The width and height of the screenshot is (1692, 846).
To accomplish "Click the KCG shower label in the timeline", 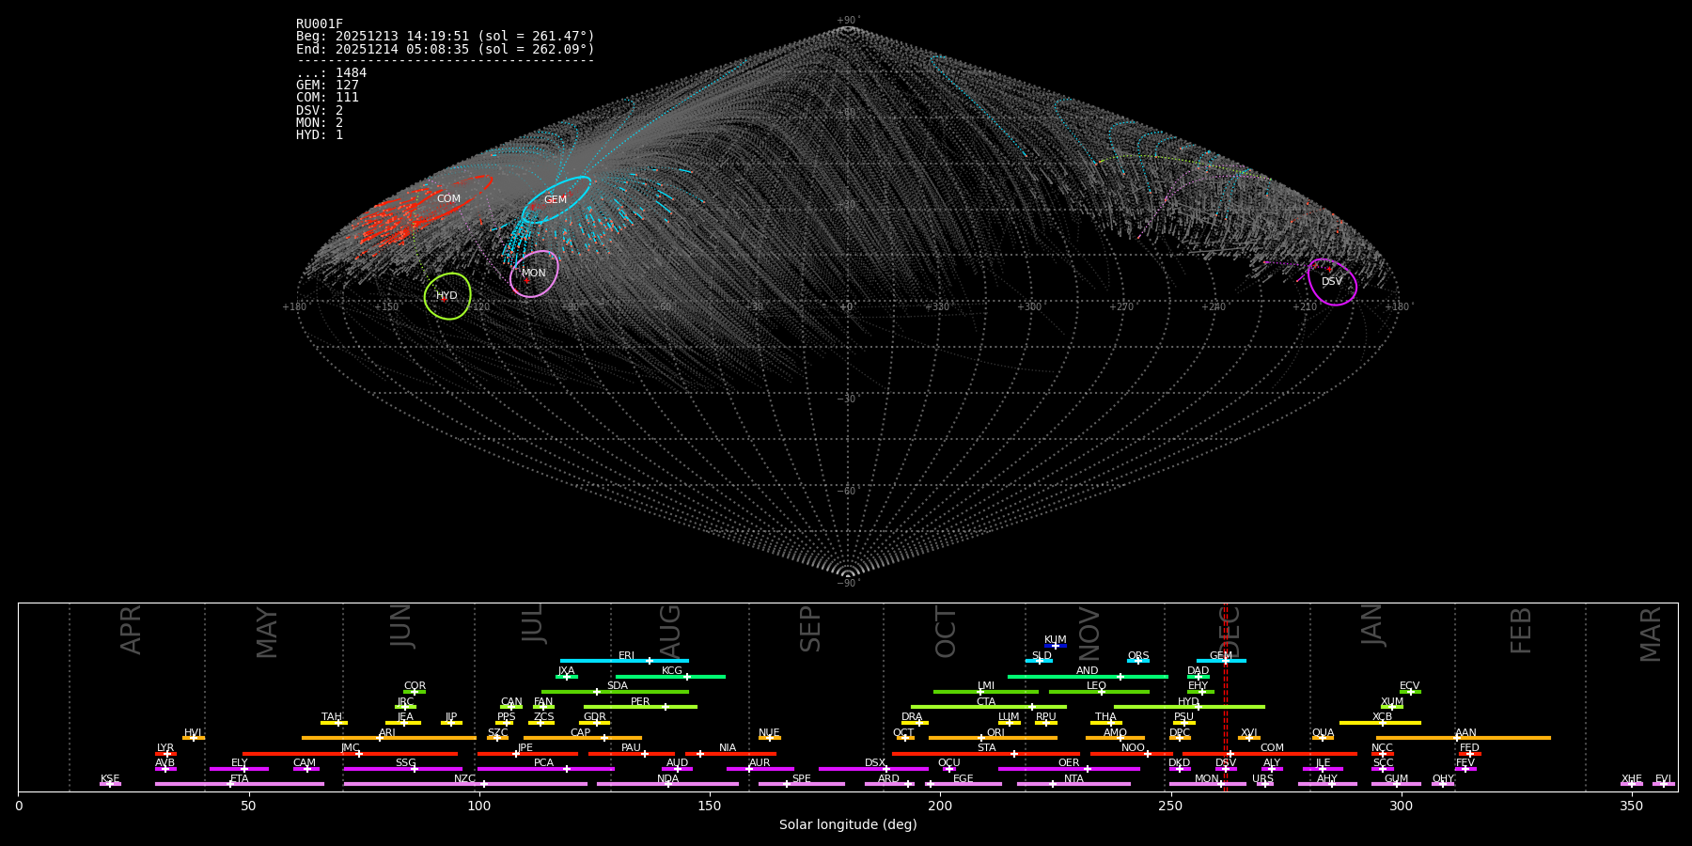I will 671,670.
